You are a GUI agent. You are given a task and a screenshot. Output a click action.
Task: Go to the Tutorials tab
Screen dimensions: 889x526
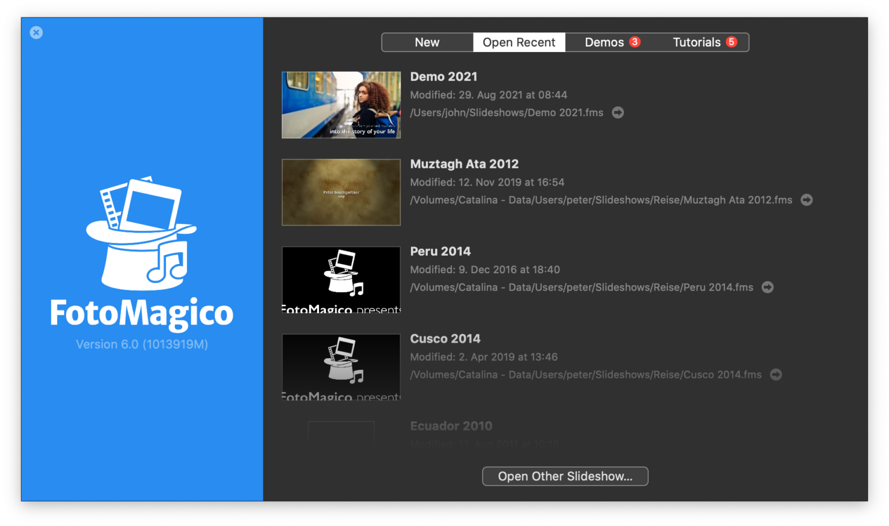(x=696, y=43)
